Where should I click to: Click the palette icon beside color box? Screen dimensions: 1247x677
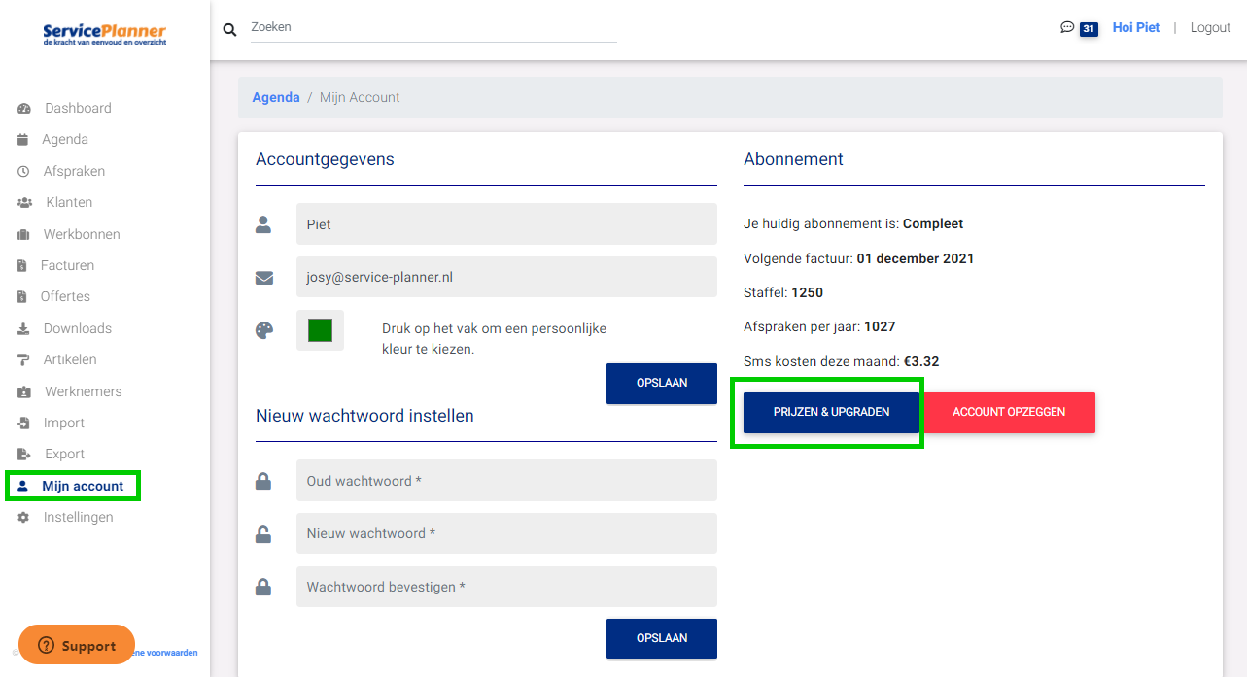264,330
